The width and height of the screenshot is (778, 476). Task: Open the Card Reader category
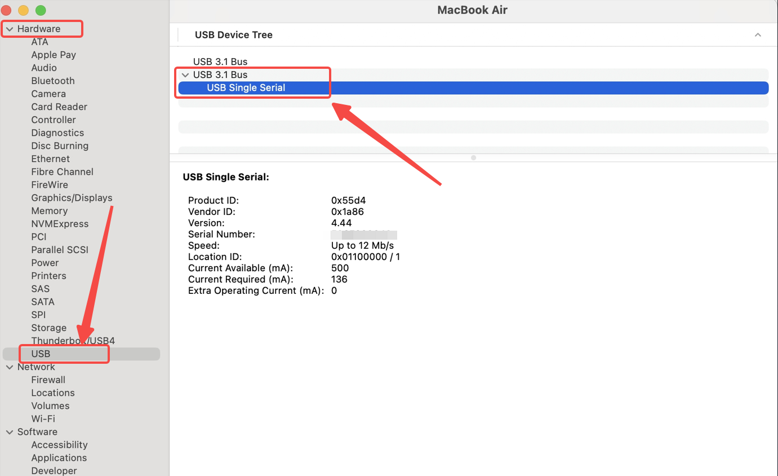tap(59, 107)
